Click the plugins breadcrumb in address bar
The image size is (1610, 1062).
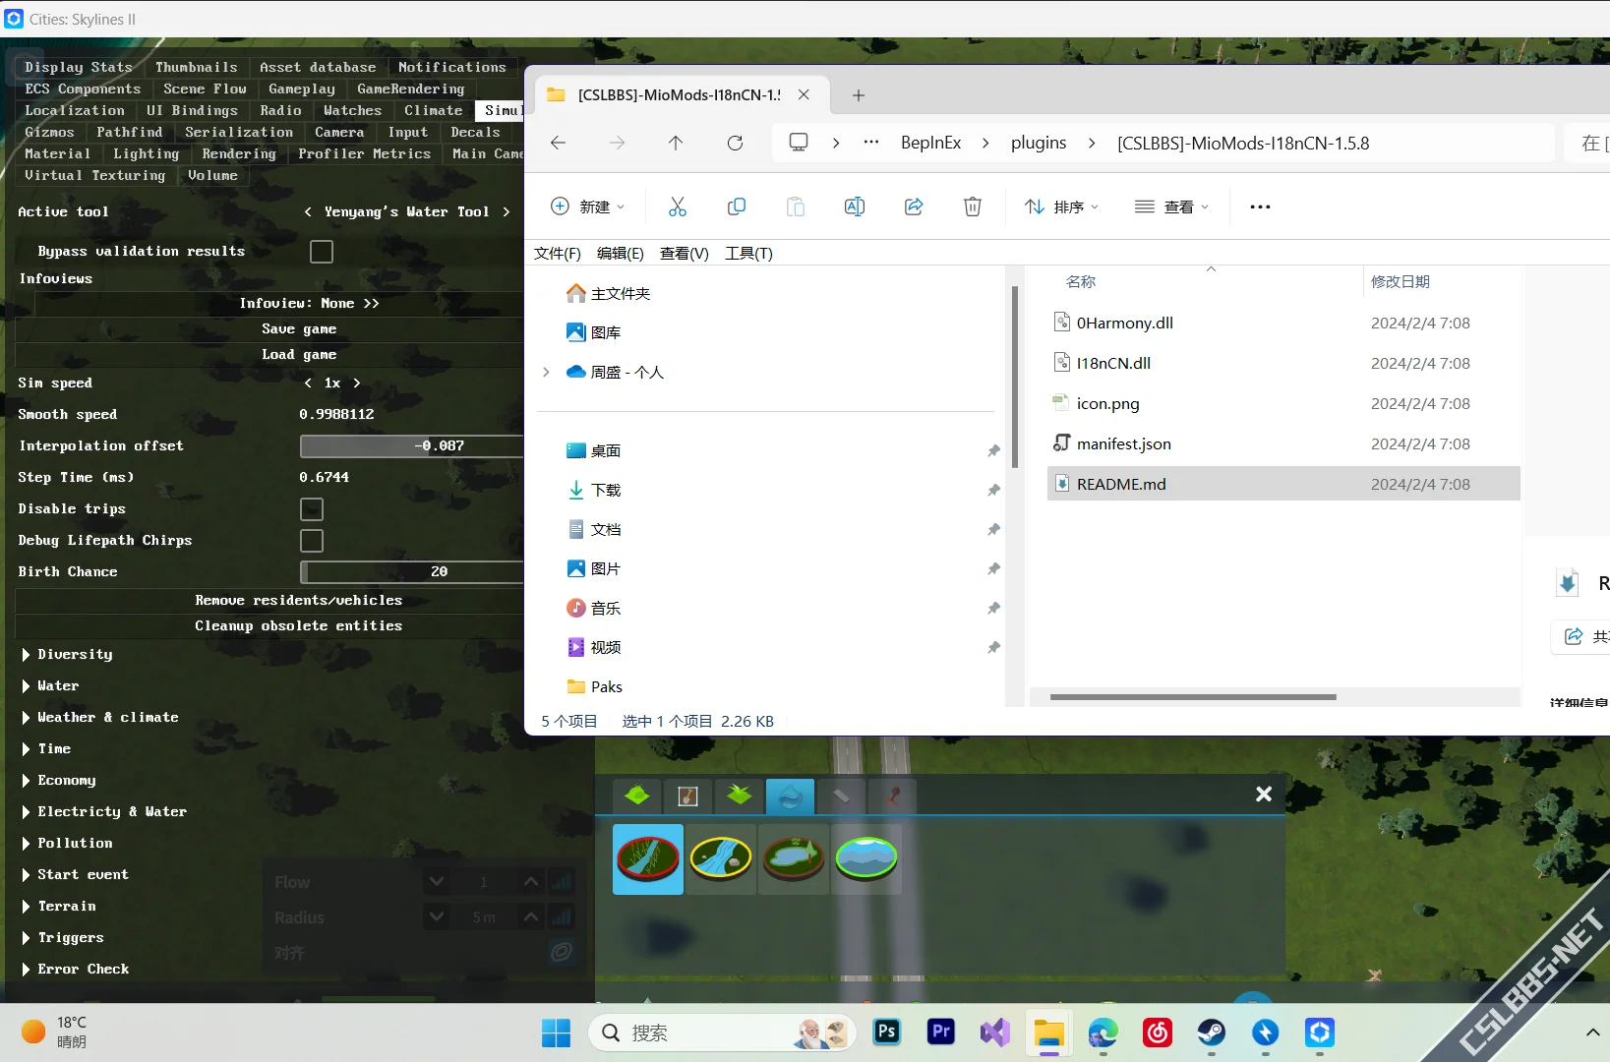1039,144
